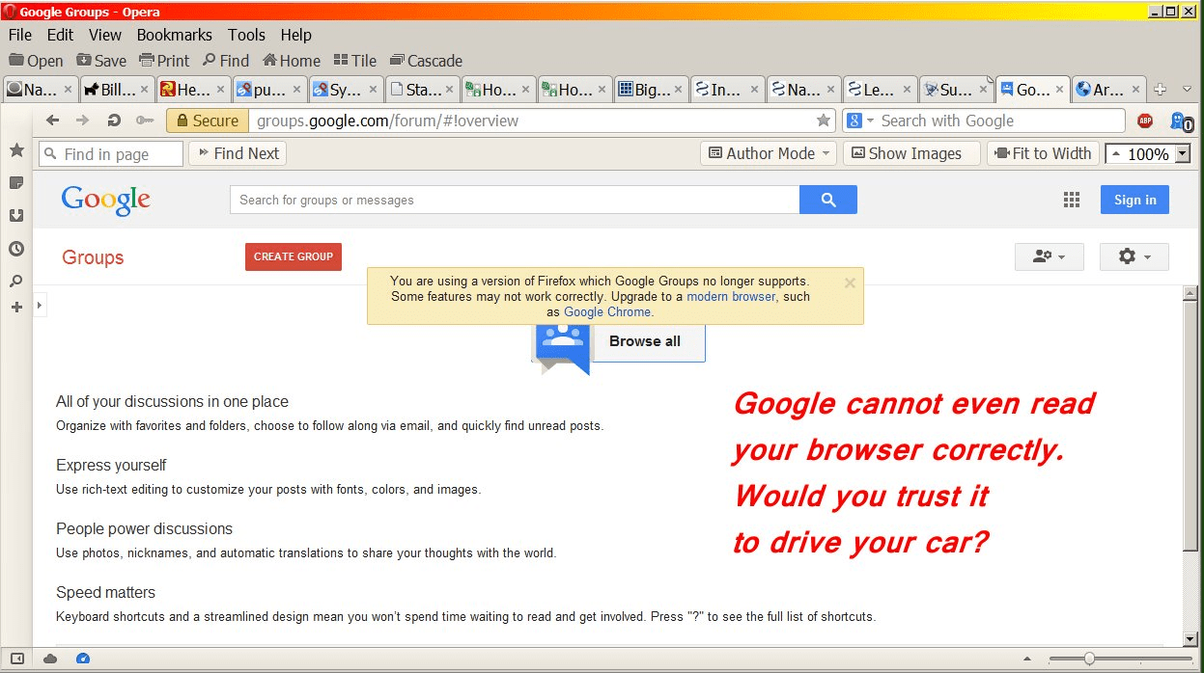The image size is (1204, 673).
Task: Open the sidebar Search magnifier panel
Action: click(x=16, y=282)
